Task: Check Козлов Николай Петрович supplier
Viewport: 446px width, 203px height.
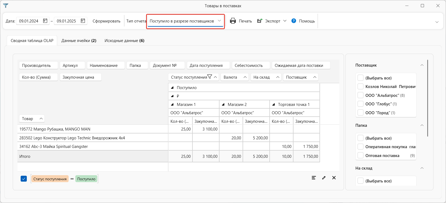Action: [x=360, y=86]
